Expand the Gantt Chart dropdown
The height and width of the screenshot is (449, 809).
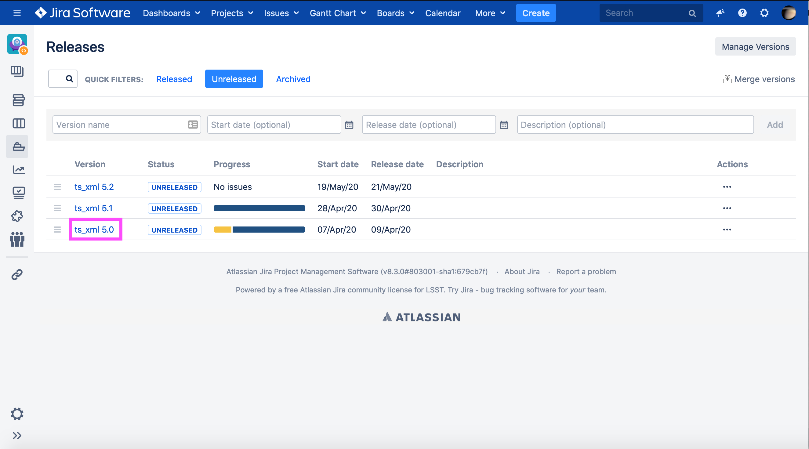338,13
